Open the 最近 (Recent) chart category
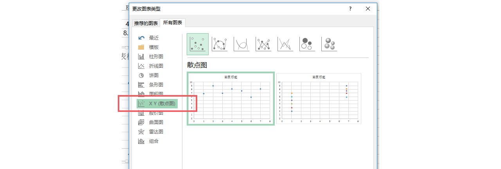 click(x=153, y=38)
